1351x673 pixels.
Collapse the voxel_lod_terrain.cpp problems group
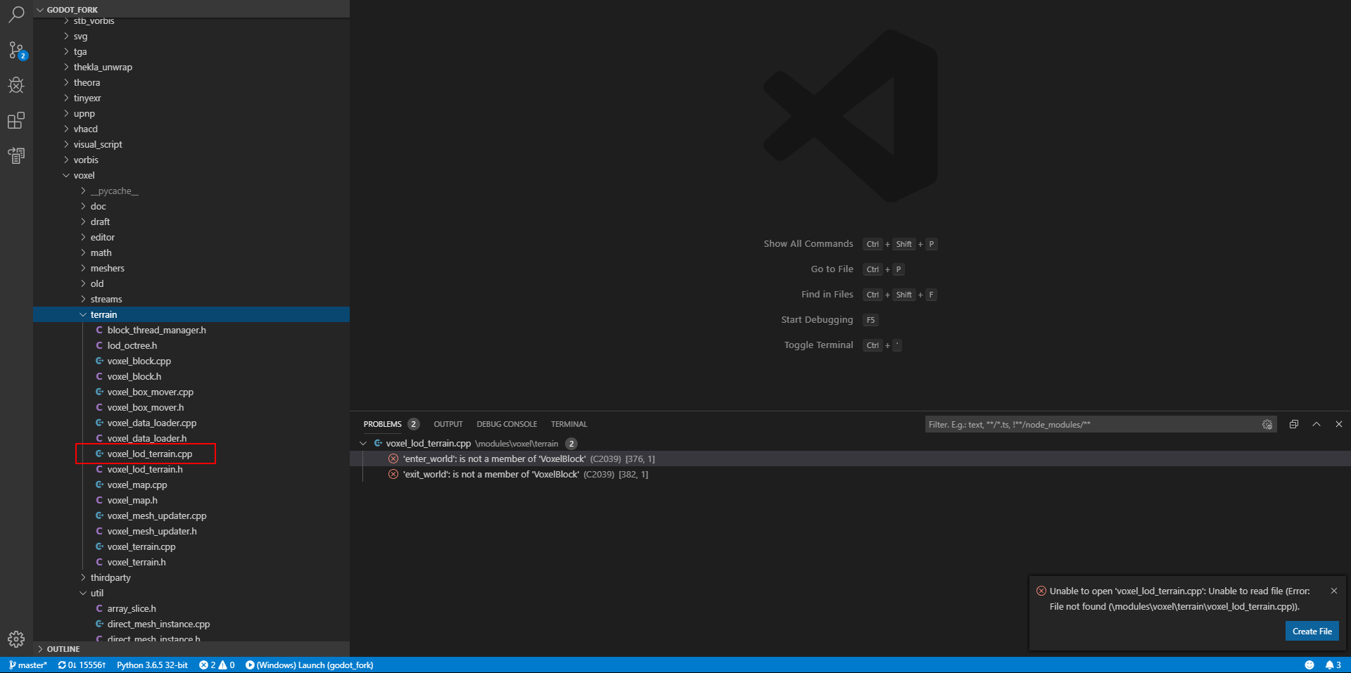pyautogui.click(x=363, y=444)
